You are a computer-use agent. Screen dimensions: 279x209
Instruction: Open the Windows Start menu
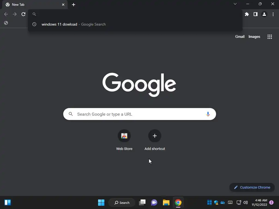click(101, 202)
